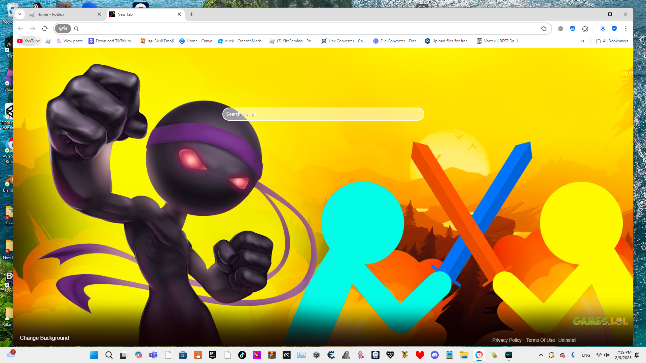Open TikTok from the taskbar
The height and width of the screenshot is (363, 646).
pos(242,355)
